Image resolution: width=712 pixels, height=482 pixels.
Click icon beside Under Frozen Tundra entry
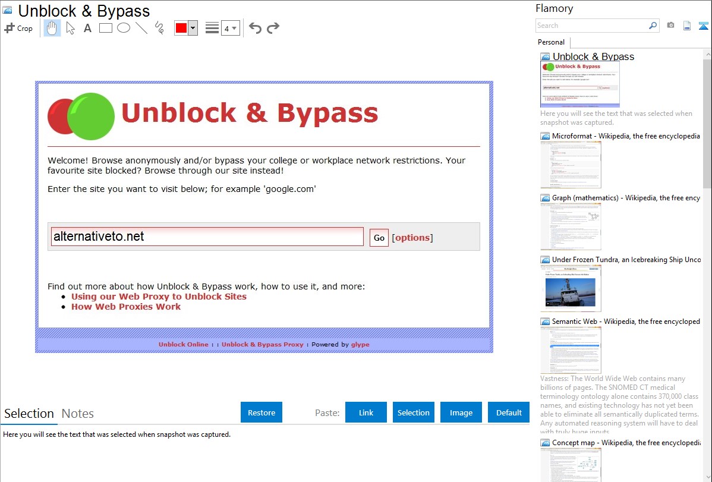(546, 260)
